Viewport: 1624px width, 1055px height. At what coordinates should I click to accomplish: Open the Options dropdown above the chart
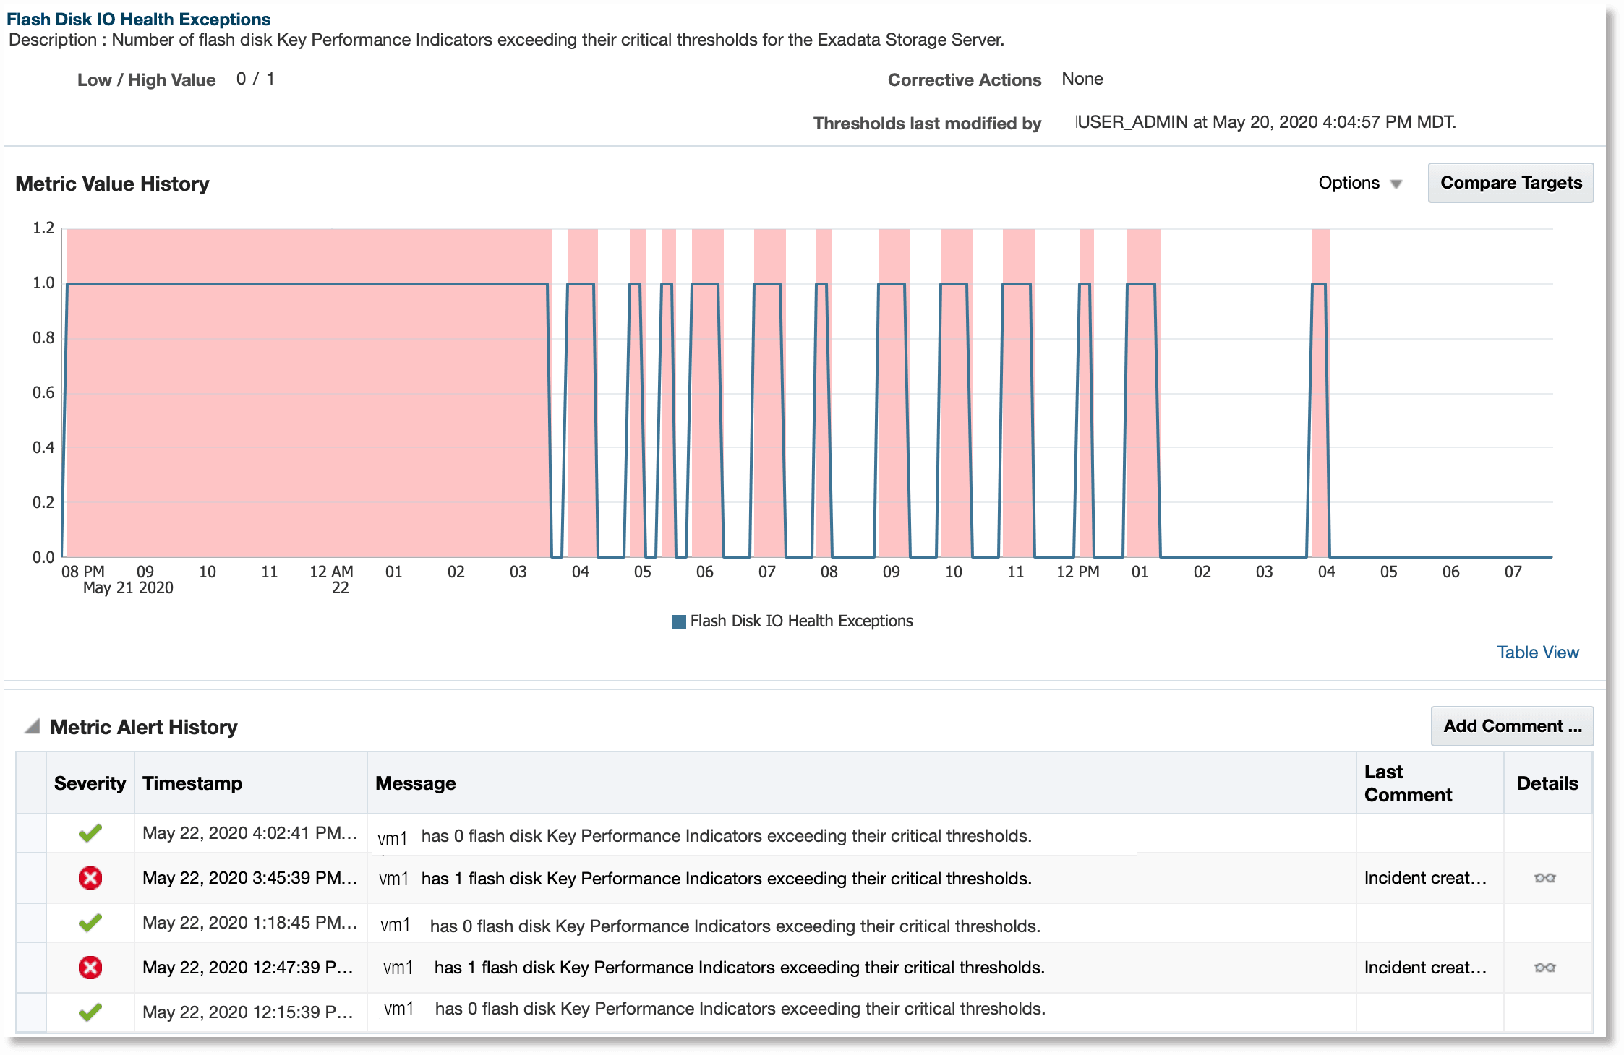1350,183
